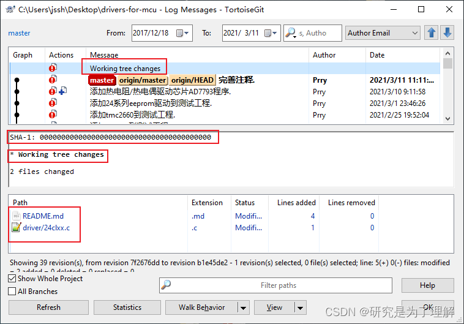The image size is (464, 324).
Task: Click date 2021/3/10 9:11:58 cell
Action: click(397, 91)
